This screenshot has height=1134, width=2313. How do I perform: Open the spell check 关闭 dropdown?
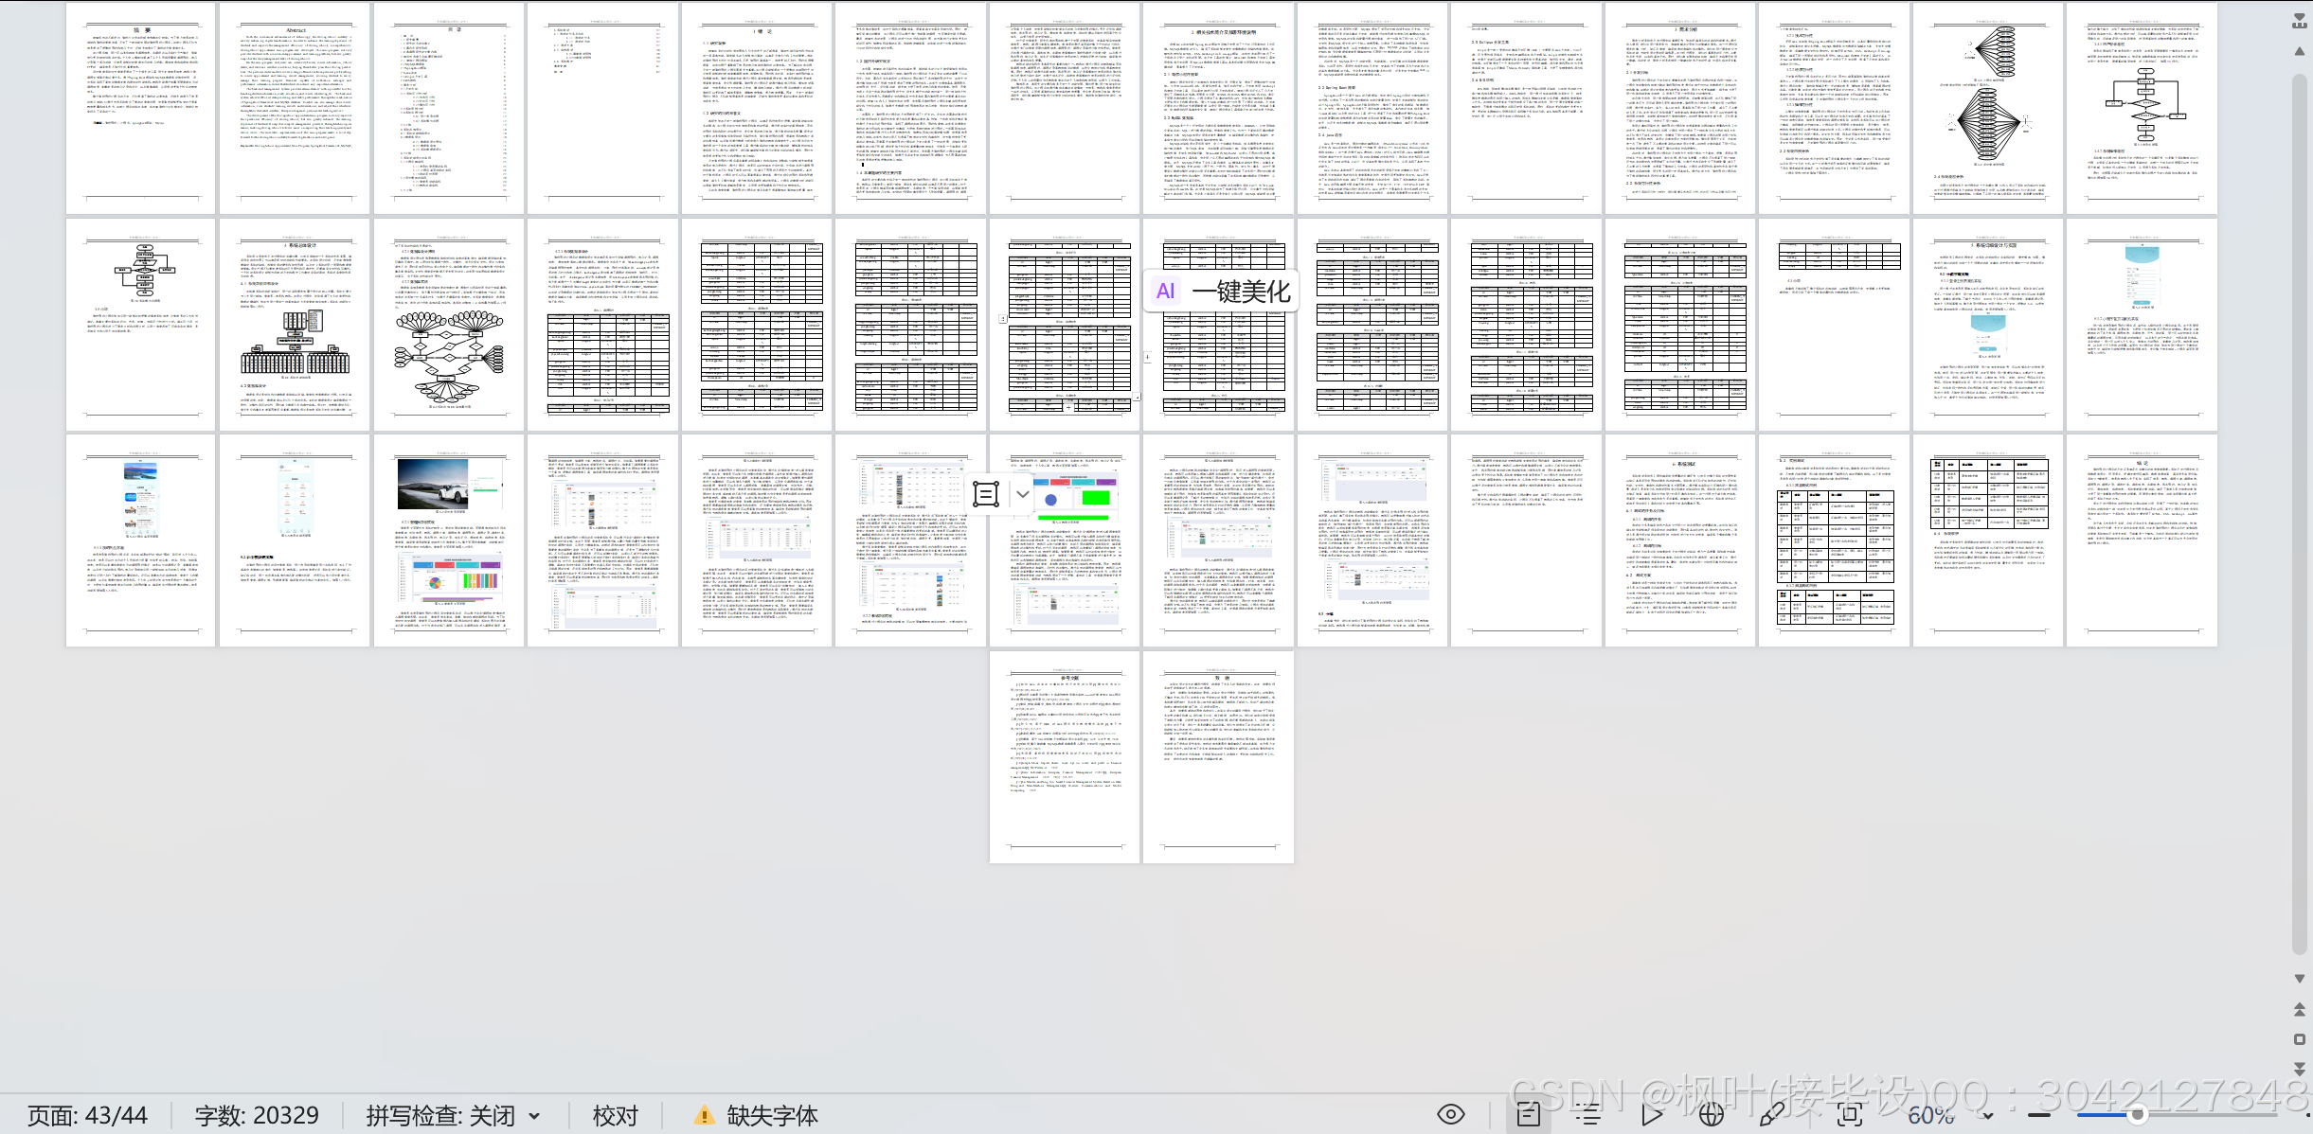(533, 1116)
